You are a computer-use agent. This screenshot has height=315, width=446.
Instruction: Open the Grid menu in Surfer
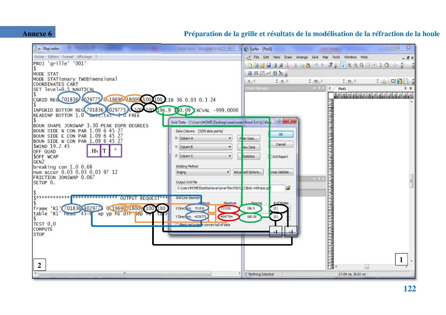(315, 57)
